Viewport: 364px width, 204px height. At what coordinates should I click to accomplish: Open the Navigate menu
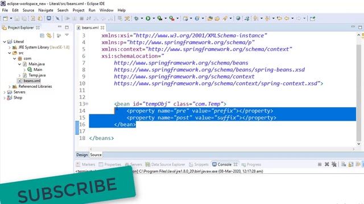tap(45, 10)
